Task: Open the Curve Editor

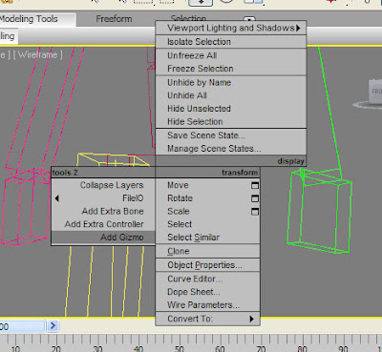Action: click(207, 279)
